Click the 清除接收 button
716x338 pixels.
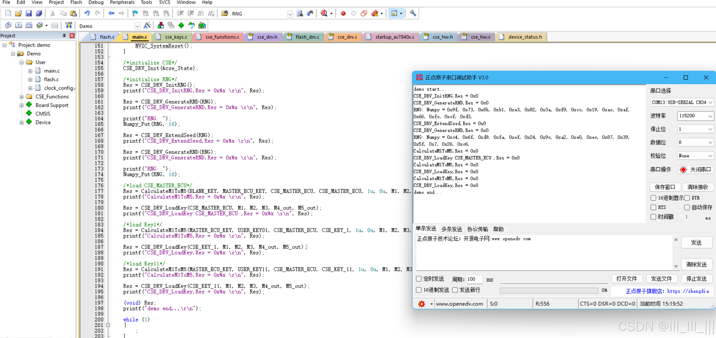pyautogui.click(x=698, y=187)
